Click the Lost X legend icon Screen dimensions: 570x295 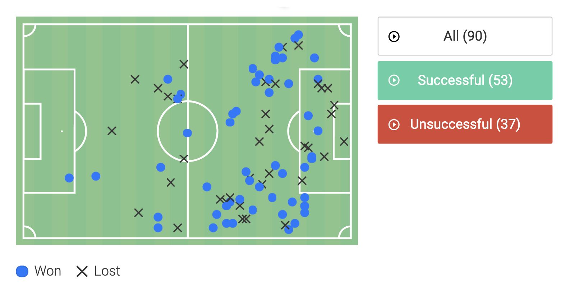click(82, 271)
